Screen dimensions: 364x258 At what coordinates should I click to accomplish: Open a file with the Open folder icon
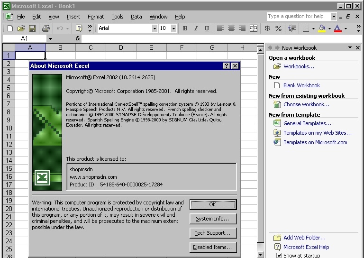point(21,28)
